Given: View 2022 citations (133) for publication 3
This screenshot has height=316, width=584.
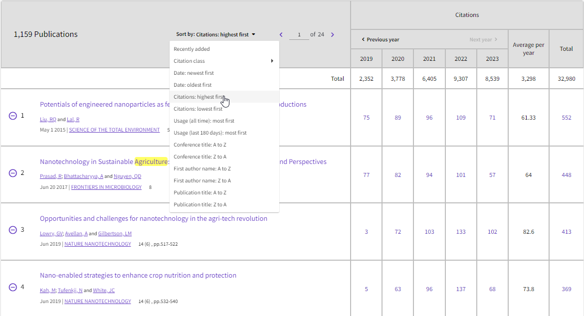Looking at the screenshot, I should [x=461, y=232].
